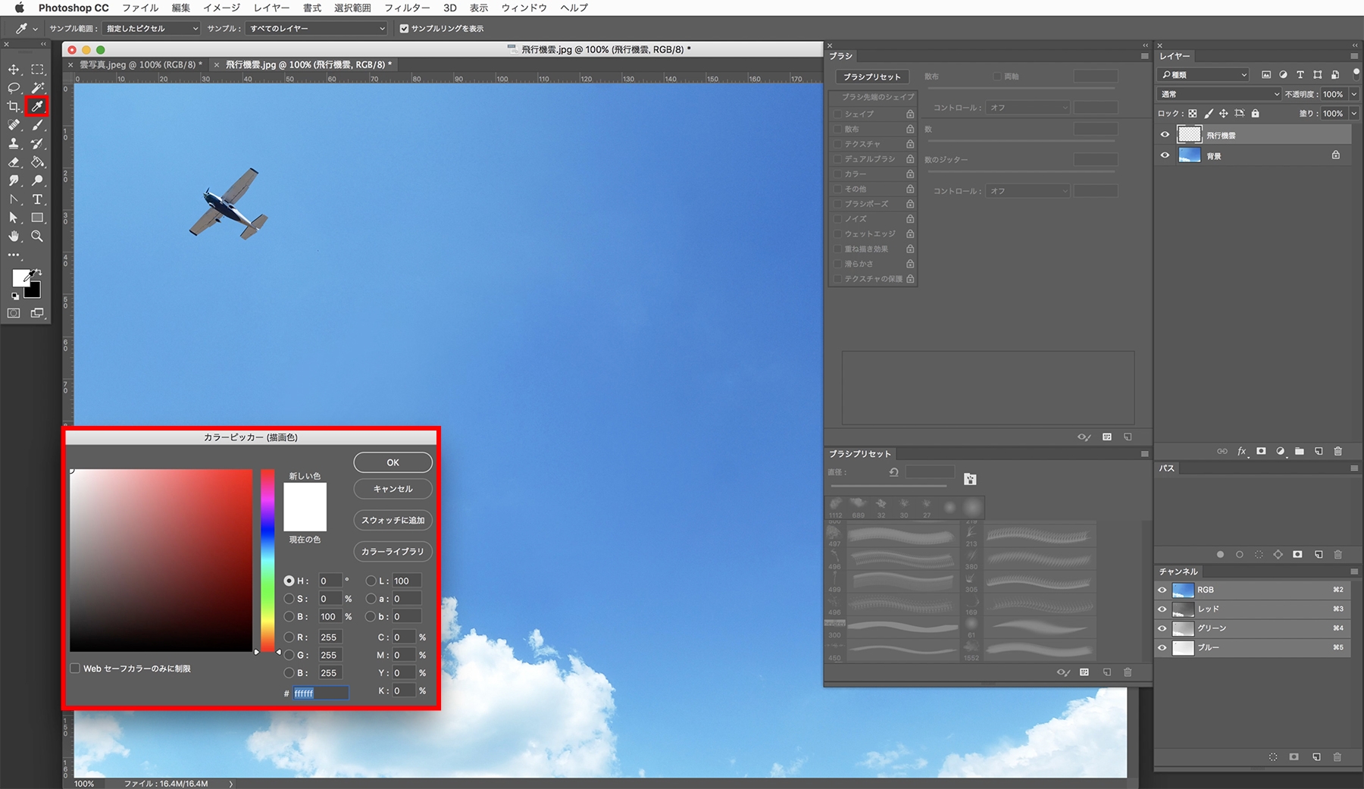Image resolution: width=1364 pixels, height=789 pixels.
Task: Toggle visibility of the グリーン channel
Action: point(1162,628)
